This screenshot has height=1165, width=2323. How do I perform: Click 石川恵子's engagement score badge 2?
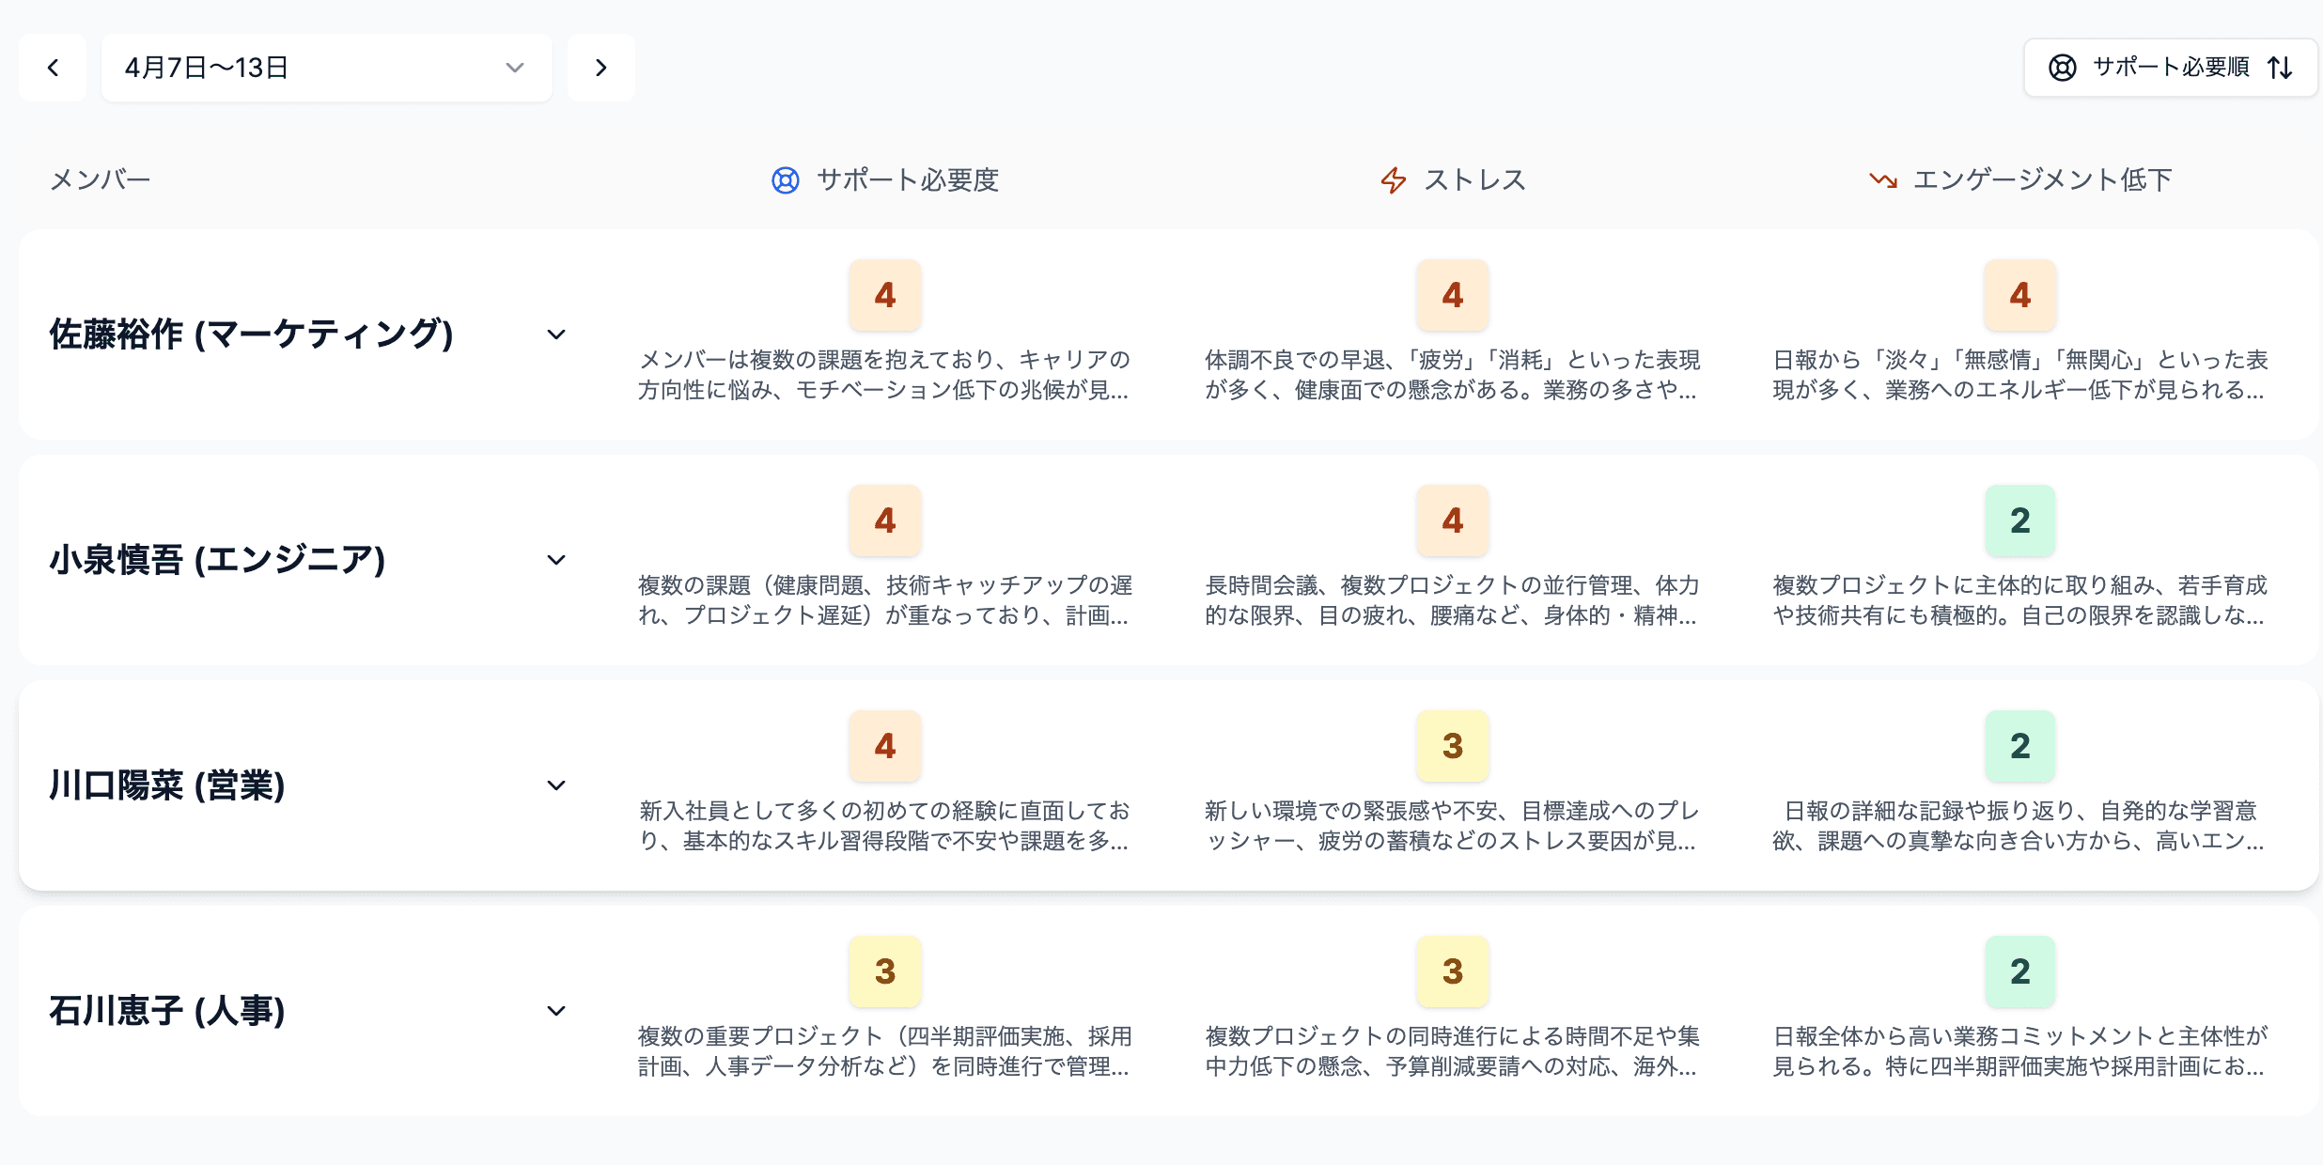[x=2019, y=971]
